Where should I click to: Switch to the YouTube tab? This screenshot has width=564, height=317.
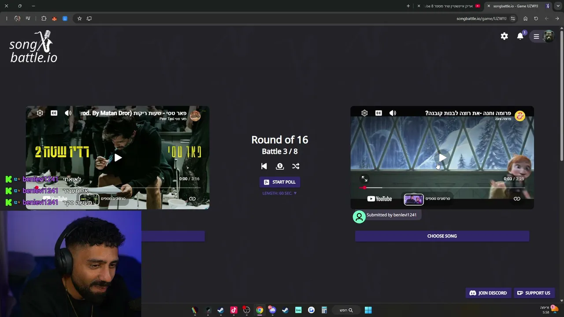tap(453, 6)
